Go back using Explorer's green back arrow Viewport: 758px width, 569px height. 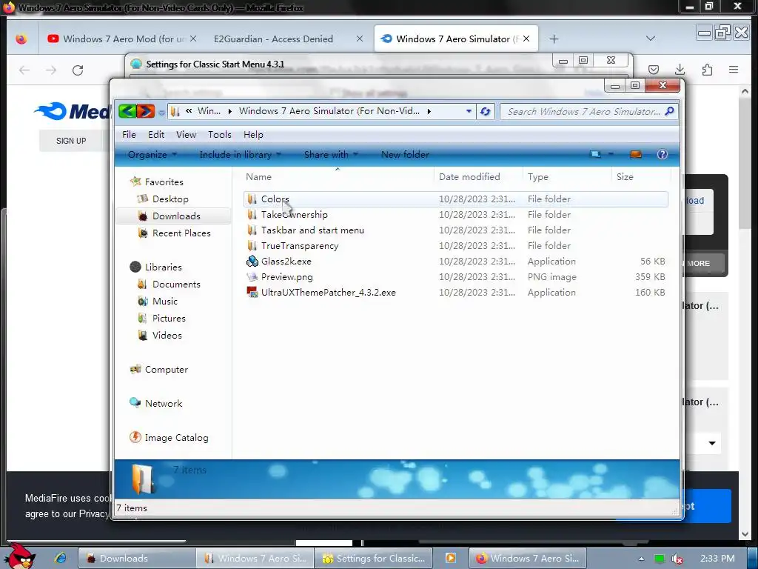tap(127, 111)
